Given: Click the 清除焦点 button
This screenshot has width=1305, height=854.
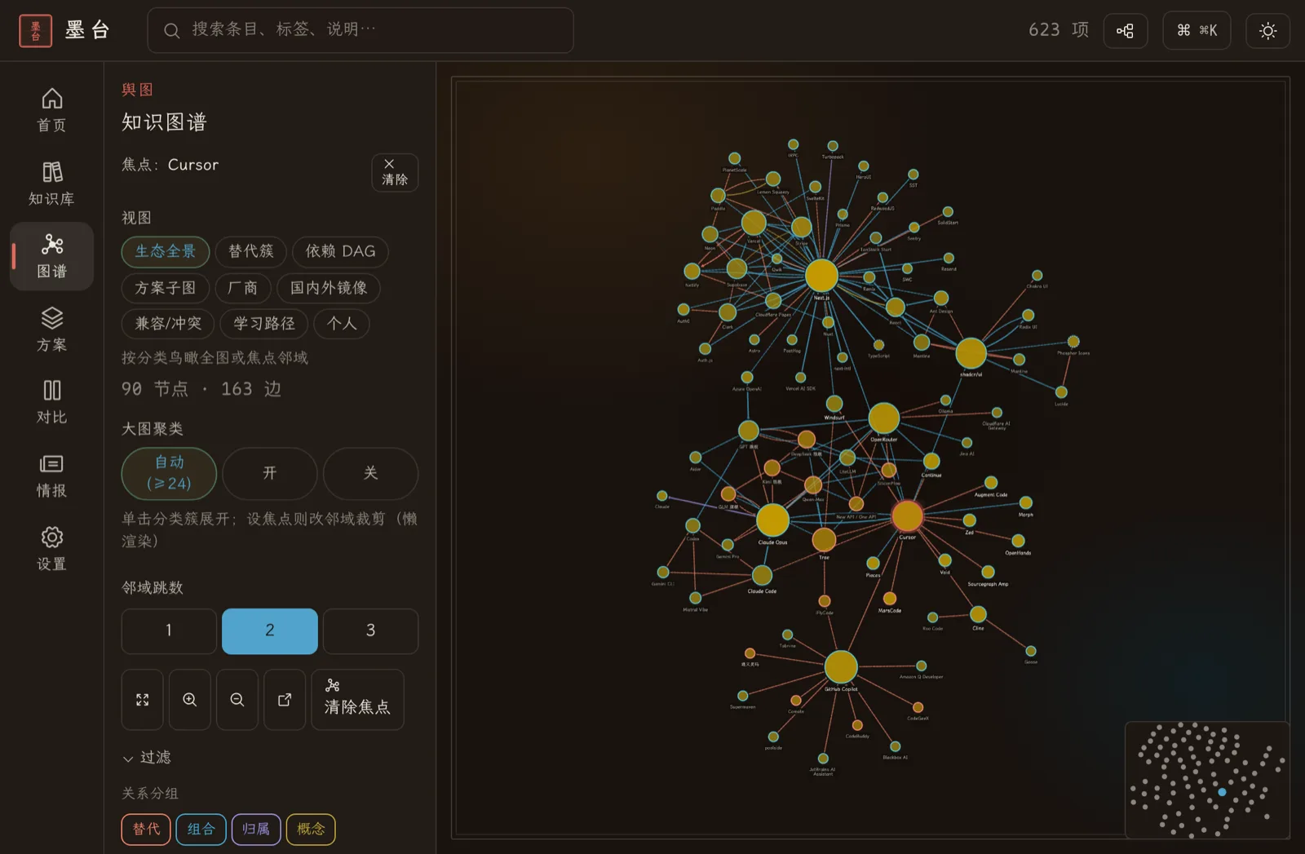Looking at the screenshot, I should 357,700.
